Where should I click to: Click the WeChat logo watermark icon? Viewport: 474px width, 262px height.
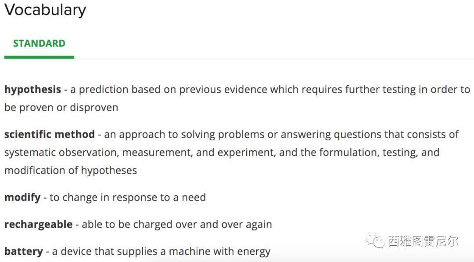[375, 240]
